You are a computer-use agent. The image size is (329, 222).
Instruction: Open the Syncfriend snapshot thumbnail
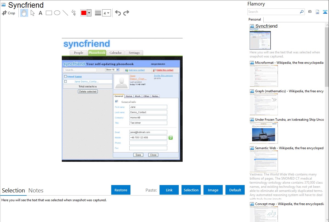pyautogui.click(x=260, y=39)
